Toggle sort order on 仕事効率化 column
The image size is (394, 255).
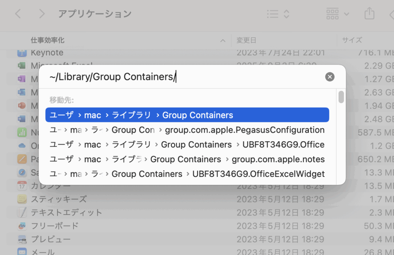coord(223,40)
